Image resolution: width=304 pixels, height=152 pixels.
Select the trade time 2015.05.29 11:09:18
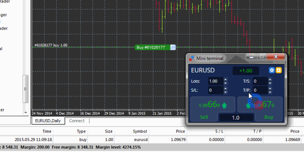33,139
